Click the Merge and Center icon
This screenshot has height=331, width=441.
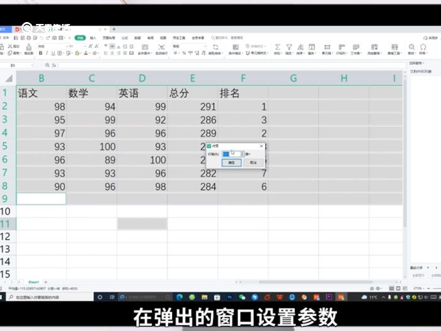[145, 47]
